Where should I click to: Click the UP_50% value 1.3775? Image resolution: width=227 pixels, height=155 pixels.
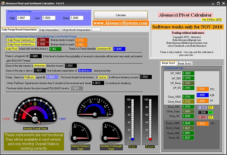point(188,78)
